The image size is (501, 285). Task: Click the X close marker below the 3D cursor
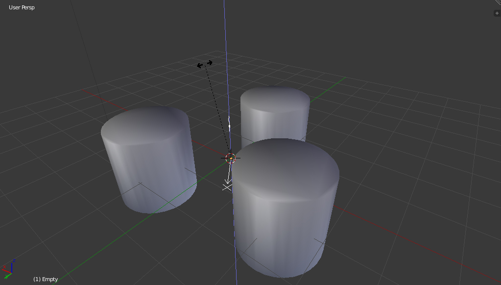click(x=227, y=186)
